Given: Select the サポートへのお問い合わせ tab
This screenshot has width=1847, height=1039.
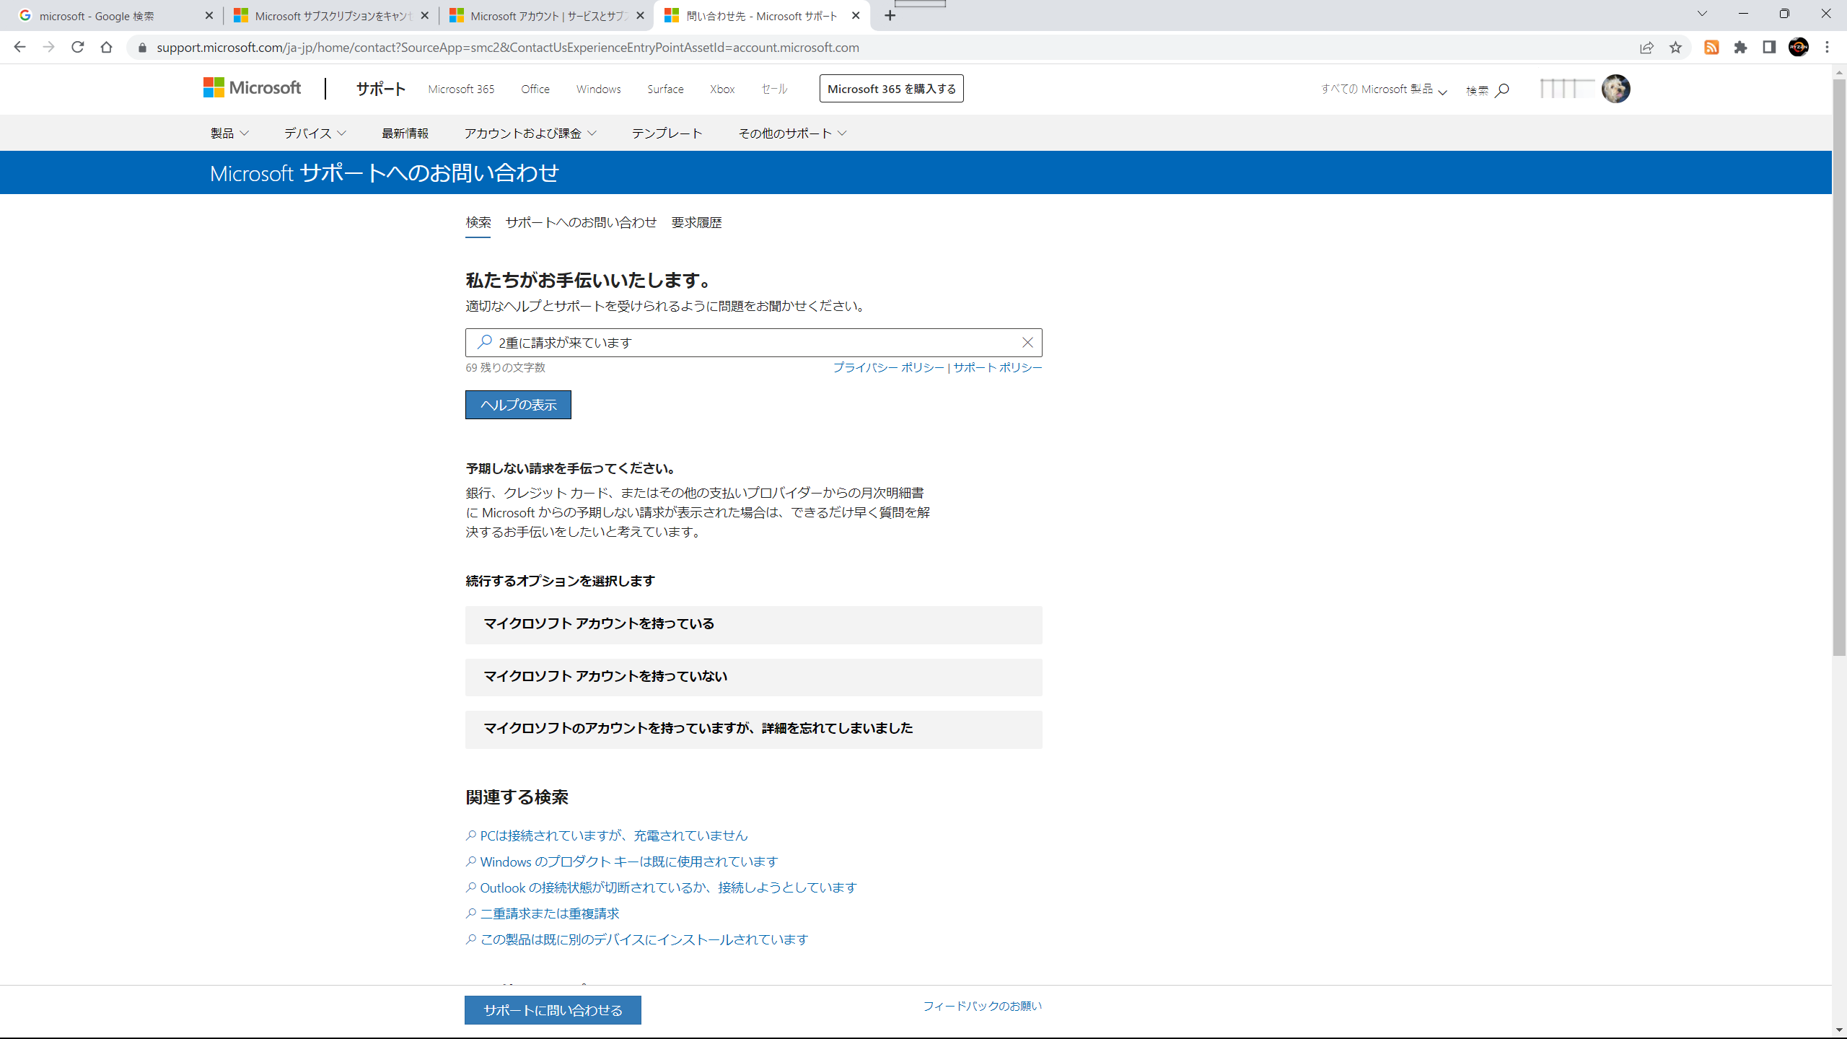Looking at the screenshot, I should click(x=581, y=222).
